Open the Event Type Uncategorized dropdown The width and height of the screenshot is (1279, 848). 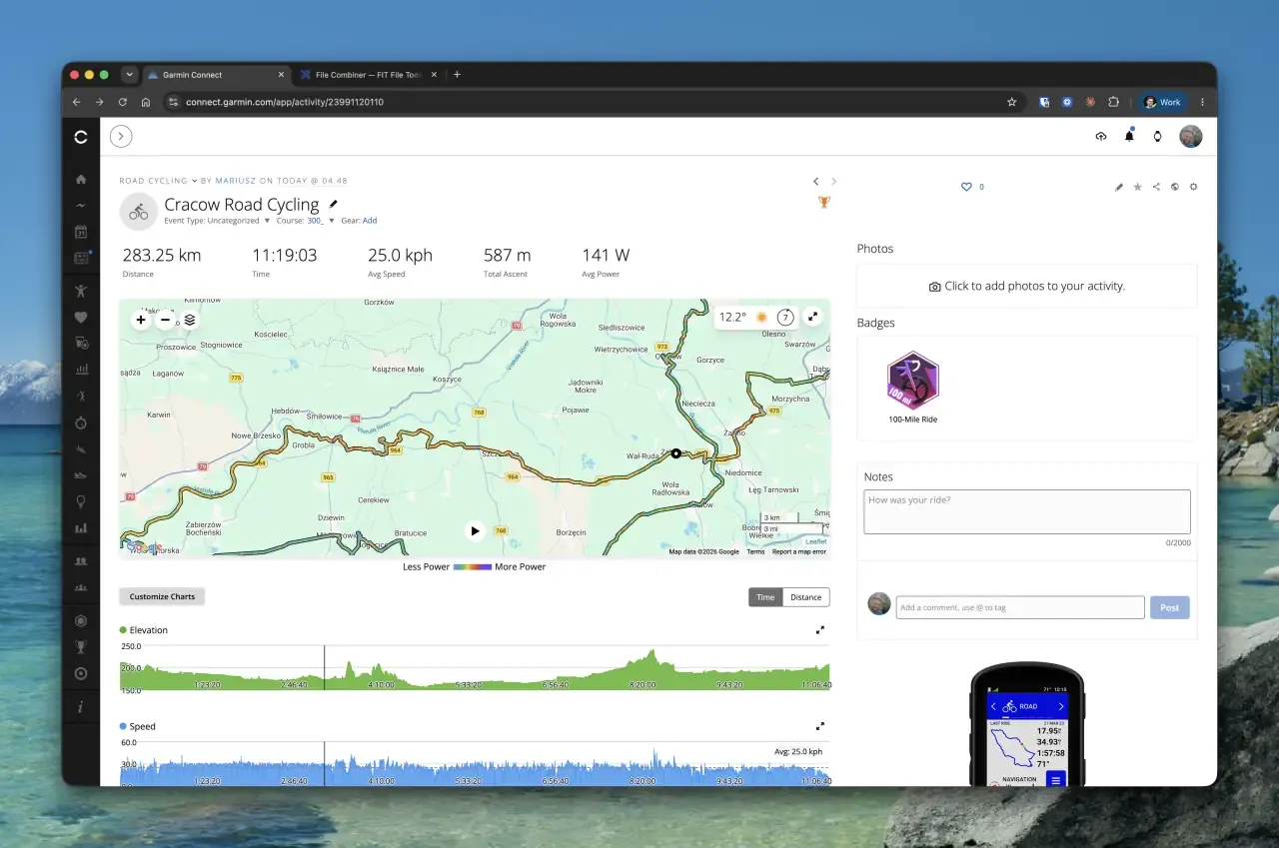point(218,221)
